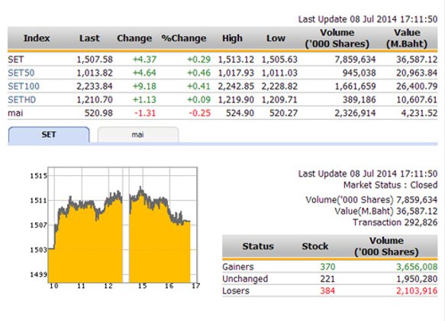Click gainers stock count 370
Image resolution: width=445 pixels, height=321 pixels.
(327, 267)
